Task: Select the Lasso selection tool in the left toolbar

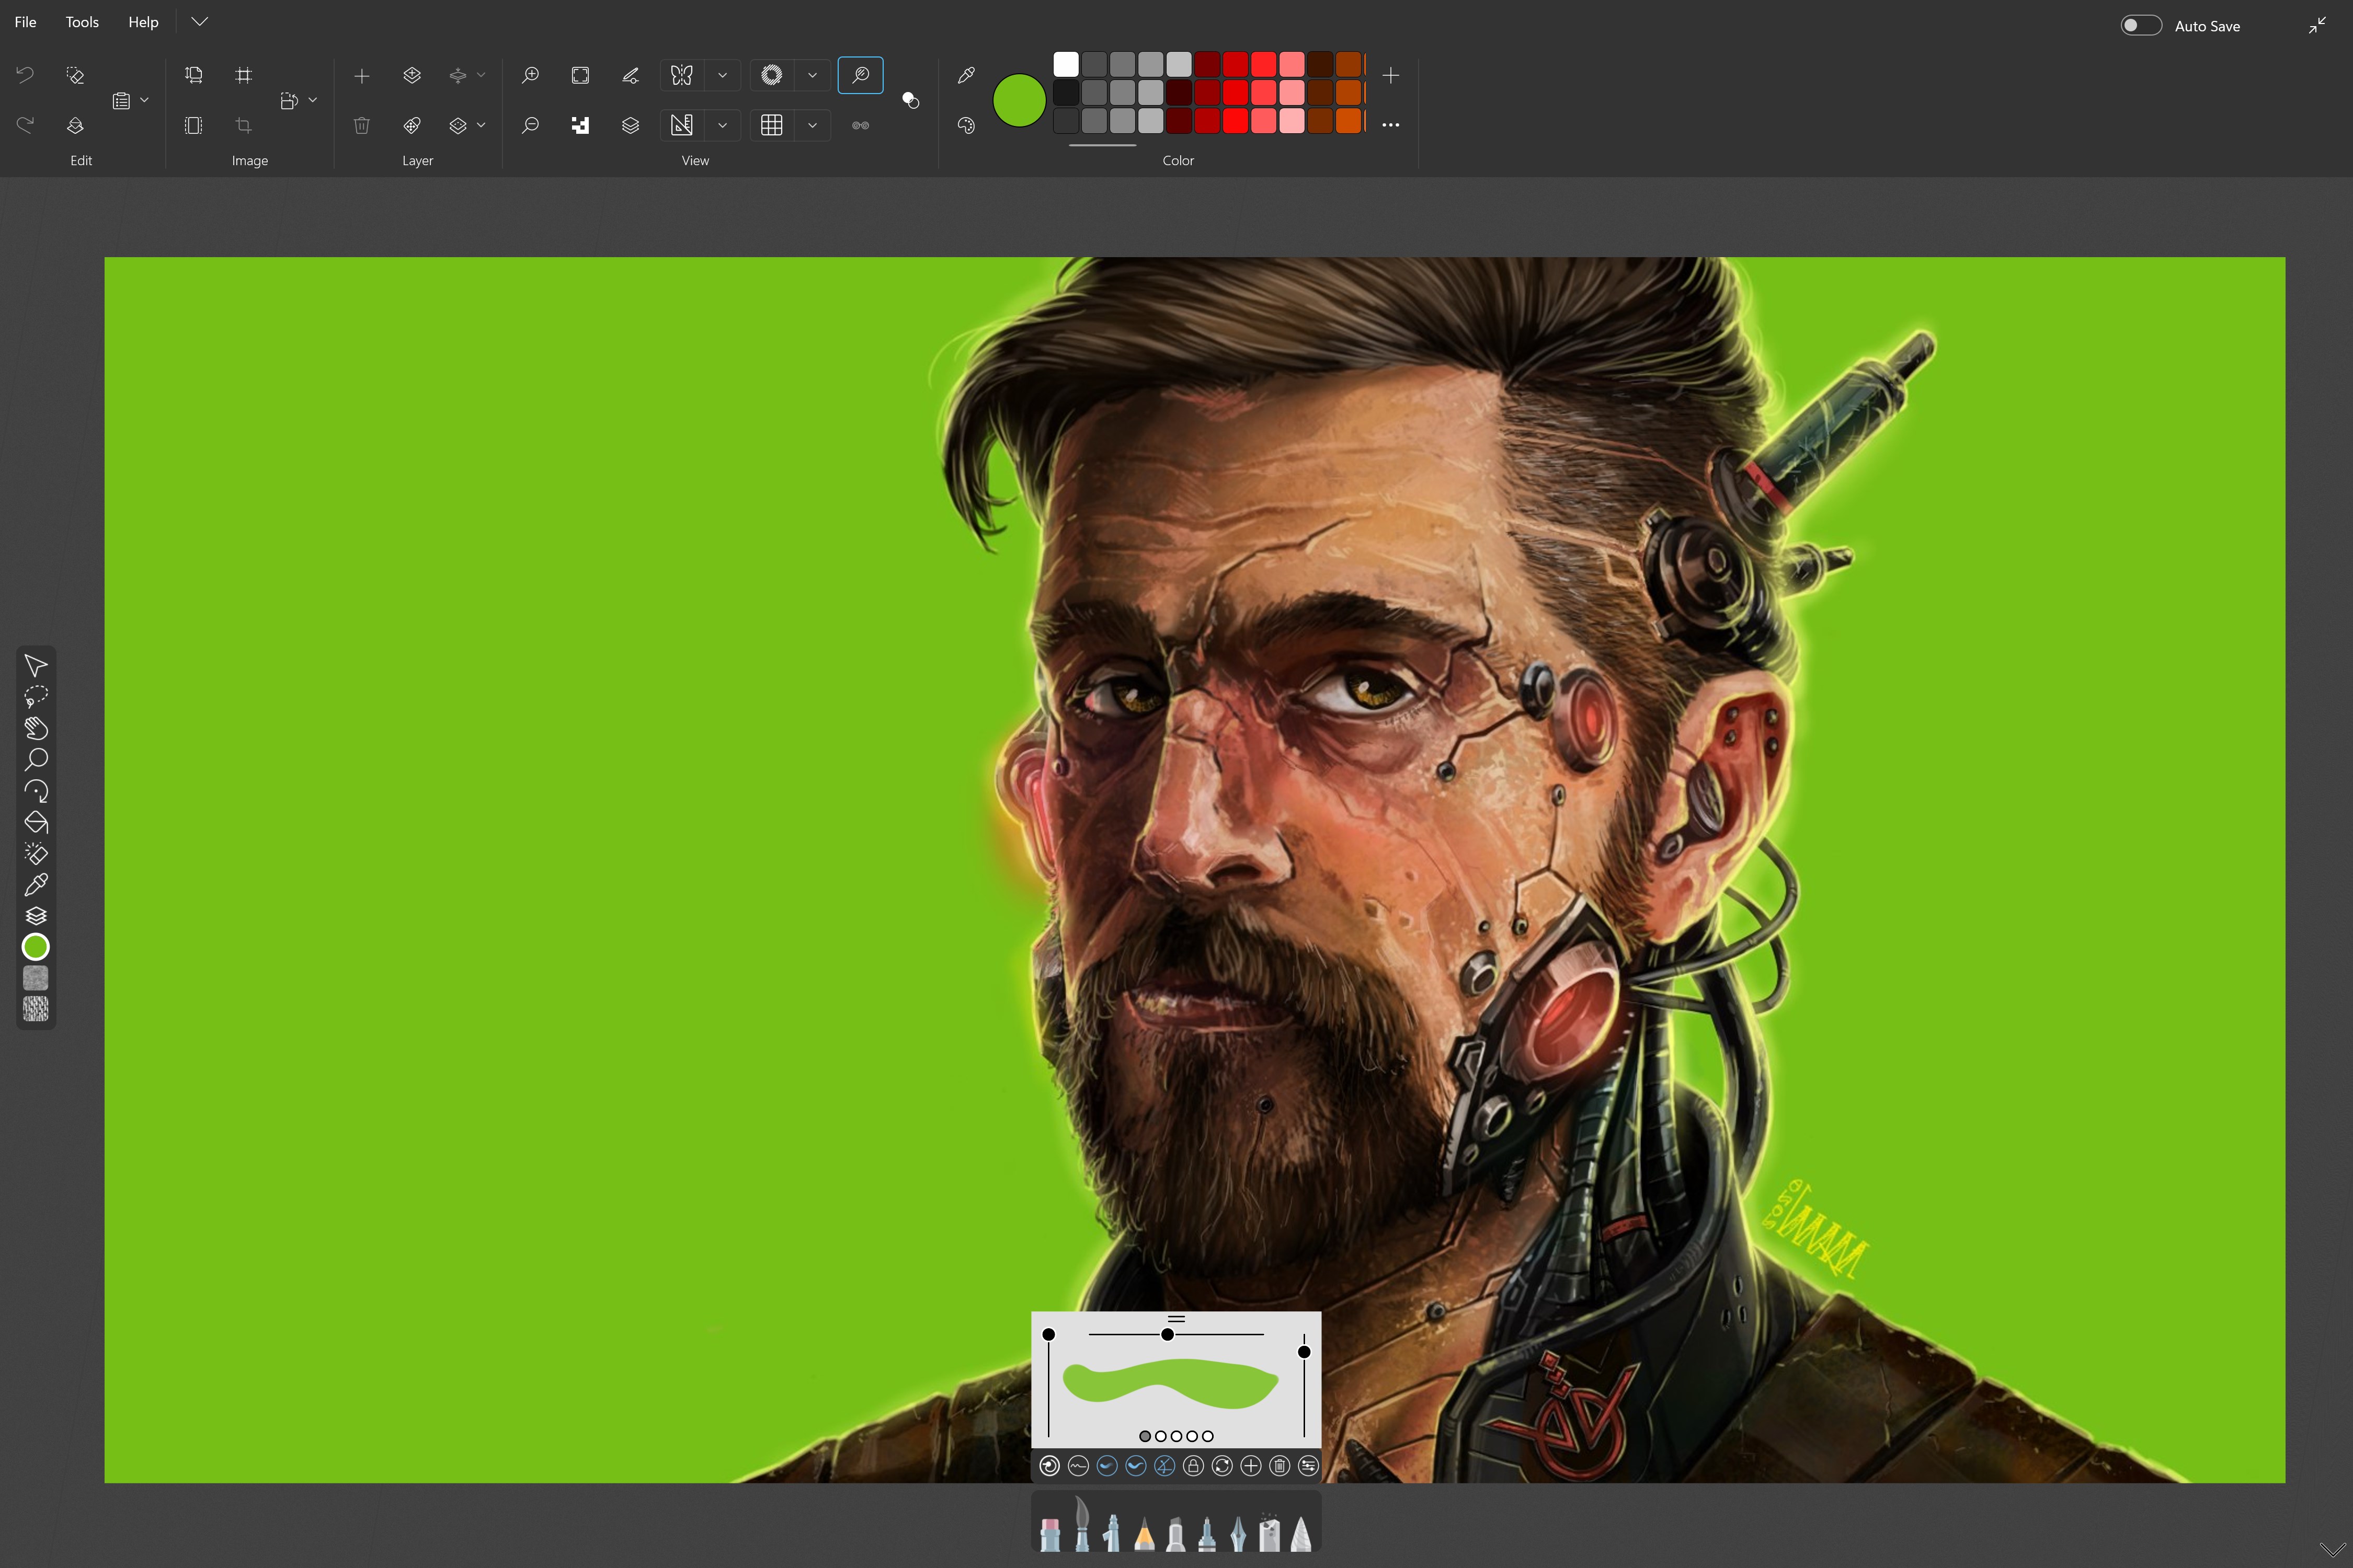Action: [36, 696]
